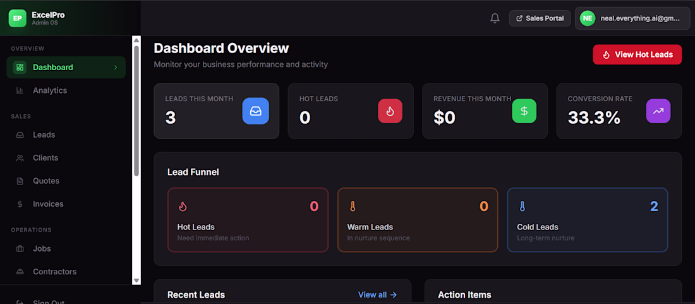The image size is (695, 304).
Task: Click the View Hot Leads button
Action: point(638,54)
